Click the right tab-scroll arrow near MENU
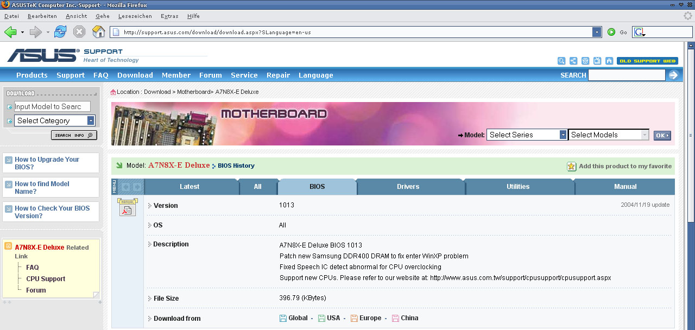Viewport: 695px width, 330px height. pyautogui.click(x=137, y=187)
